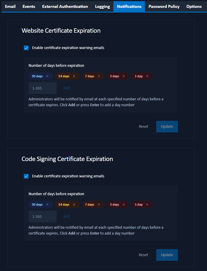Reset the Code Signing Certificate Expiration settings
This screenshot has height=271, width=207.
coord(143,255)
